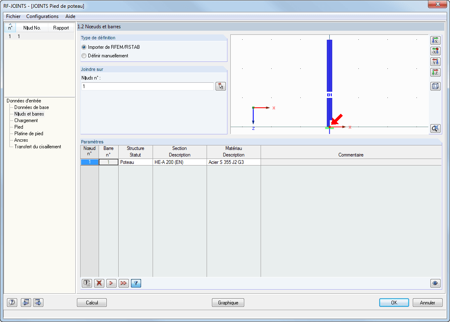Toggle the blue filter funnel icon

[x=136, y=283]
